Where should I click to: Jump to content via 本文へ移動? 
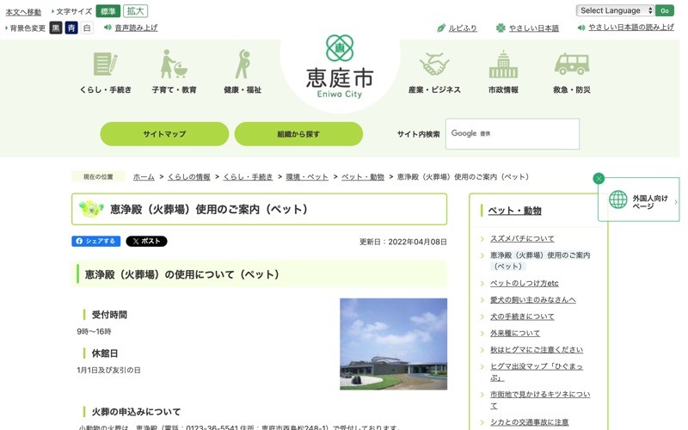tap(23, 12)
